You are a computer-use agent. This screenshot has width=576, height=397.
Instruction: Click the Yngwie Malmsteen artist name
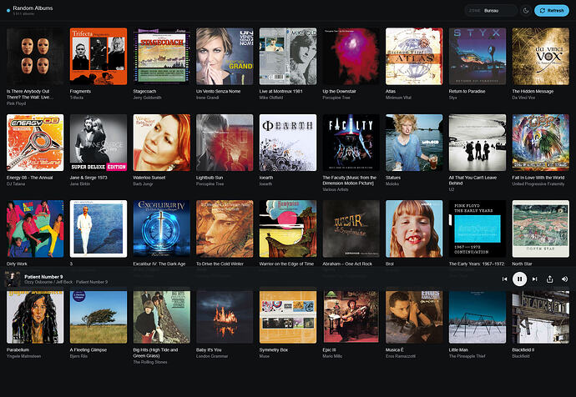coord(24,356)
